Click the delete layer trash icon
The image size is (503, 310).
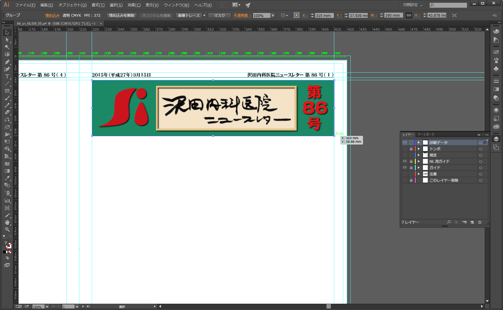[x=480, y=222]
